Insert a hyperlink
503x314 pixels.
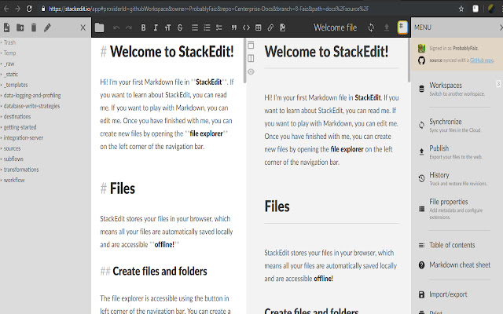pyautogui.click(x=270, y=27)
